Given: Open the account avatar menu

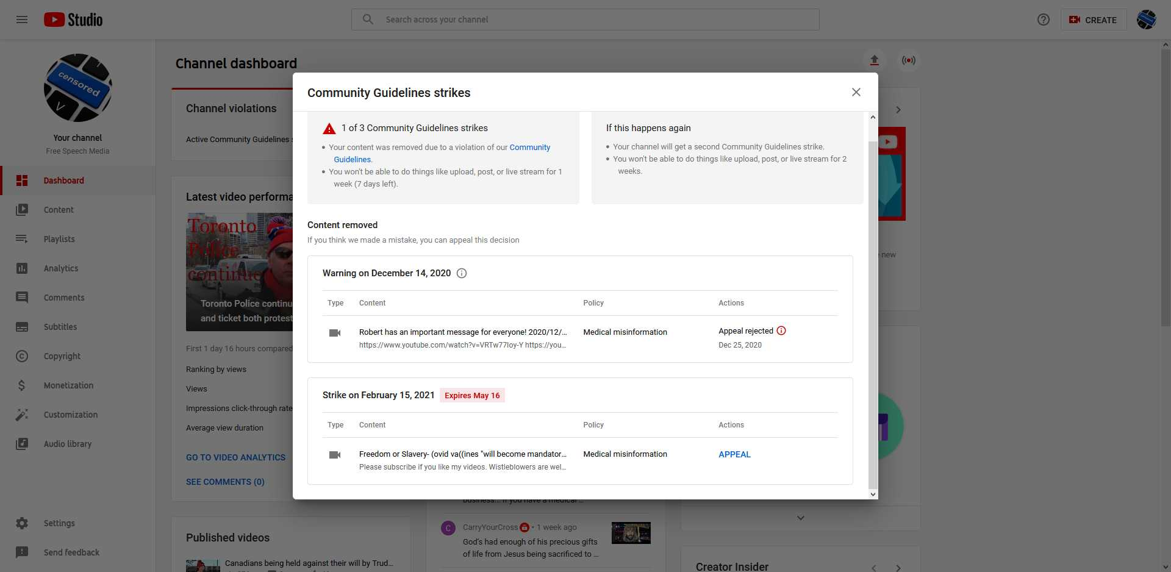Looking at the screenshot, I should 1147,20.
